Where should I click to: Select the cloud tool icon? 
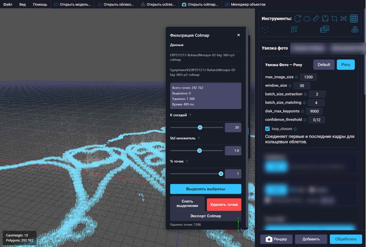pos(307,19)
